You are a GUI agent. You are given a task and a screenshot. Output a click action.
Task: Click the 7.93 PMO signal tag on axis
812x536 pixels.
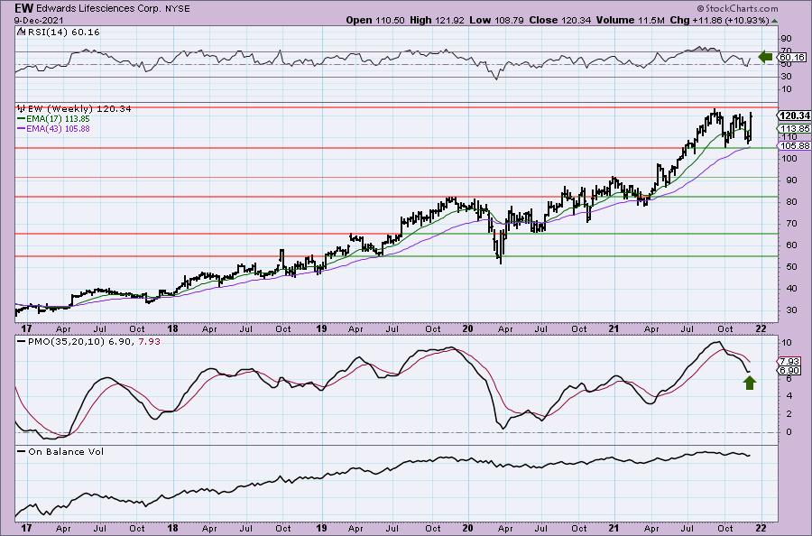point(790,361)
